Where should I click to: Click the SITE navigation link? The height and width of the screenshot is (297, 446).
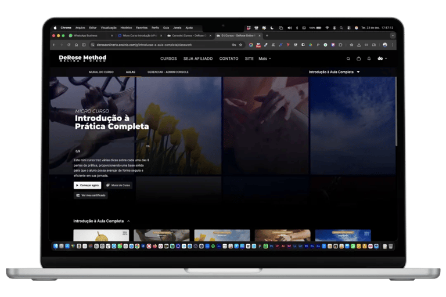pyautogui.click(x=249, y=59)
